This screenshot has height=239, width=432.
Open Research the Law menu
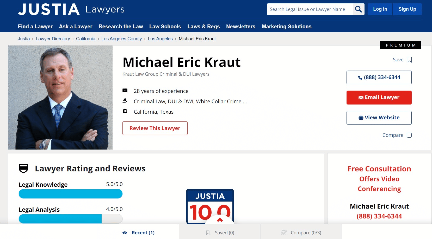[121, 27]
